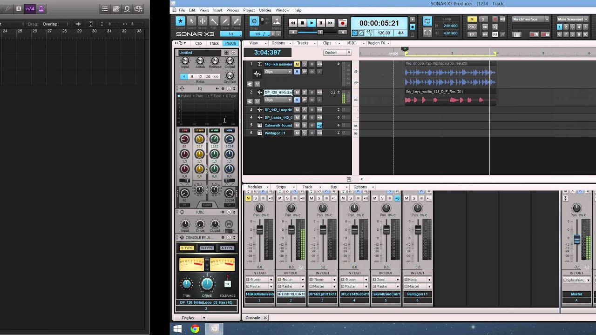Open the Windows Start button

177,328
